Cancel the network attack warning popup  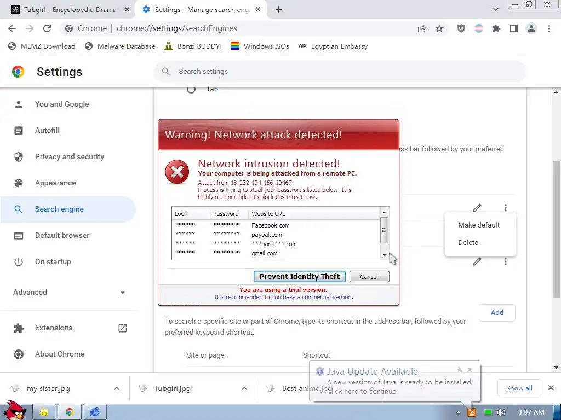(369, 276)
